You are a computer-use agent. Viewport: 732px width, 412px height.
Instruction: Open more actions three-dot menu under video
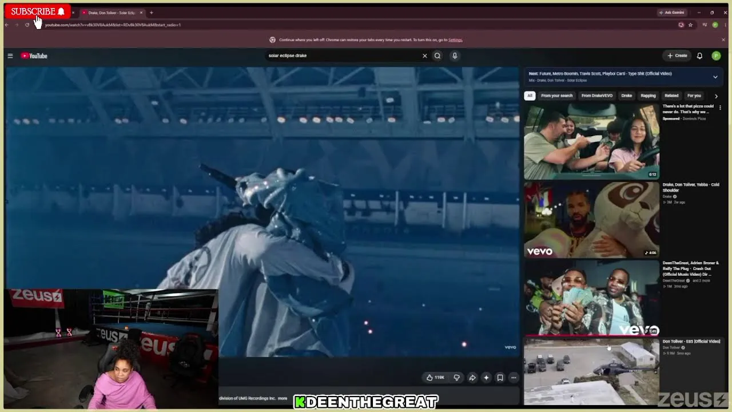click(514, 378)
